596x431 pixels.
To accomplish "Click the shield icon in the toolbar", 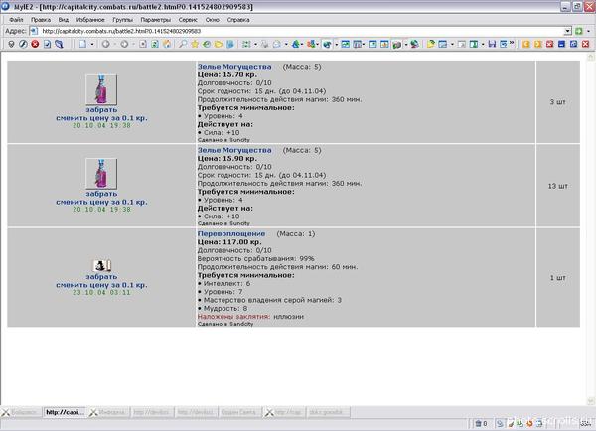I will [x=11, y=44].
